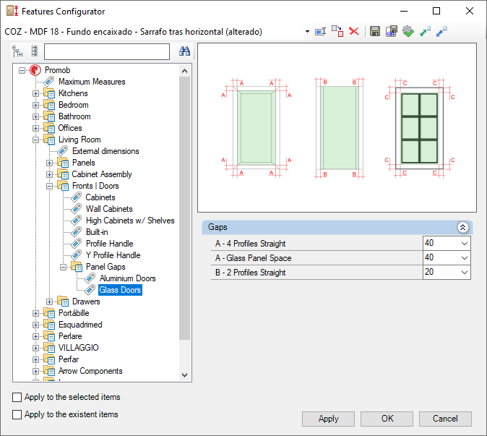
Task: Click the grid glass door diagram labeled C
Action: click(419, 128)
